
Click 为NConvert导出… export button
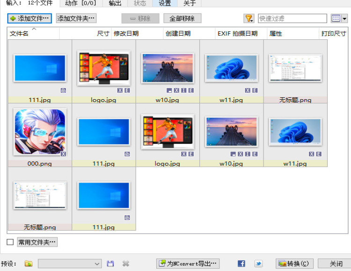click(x=188, y=264)
